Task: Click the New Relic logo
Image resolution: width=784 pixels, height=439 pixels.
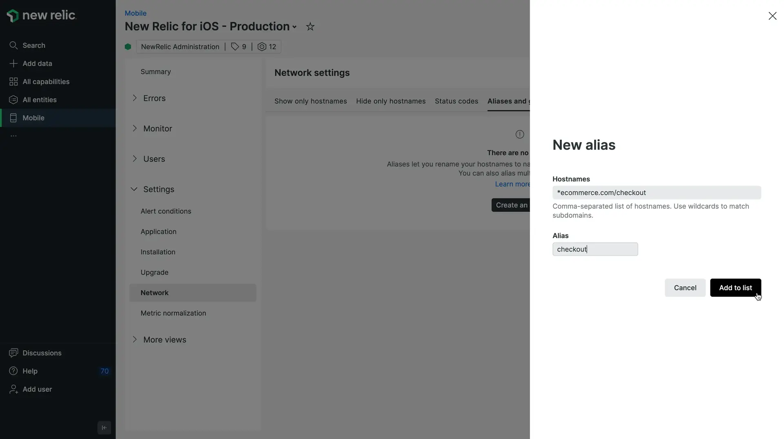Action: [41, 15]
